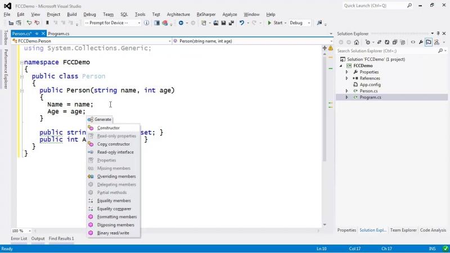This screenshot has height=253, width=450.
Task: Expand the Person.cs node
Action: click(x=346, y=91)
